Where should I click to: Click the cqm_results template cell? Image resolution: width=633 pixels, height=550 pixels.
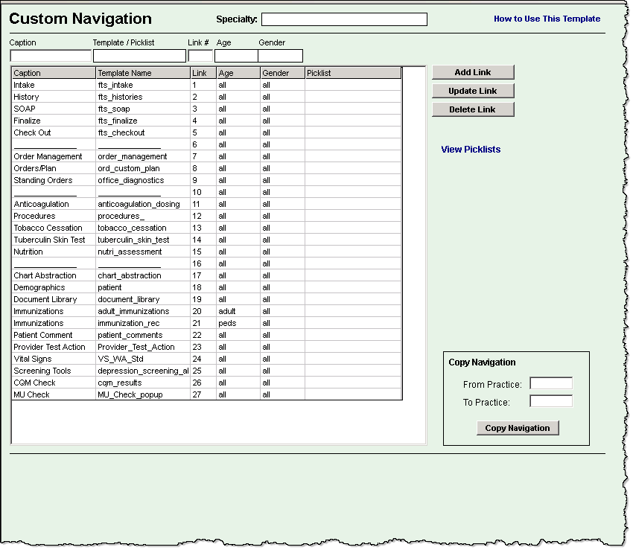[143, 383]
